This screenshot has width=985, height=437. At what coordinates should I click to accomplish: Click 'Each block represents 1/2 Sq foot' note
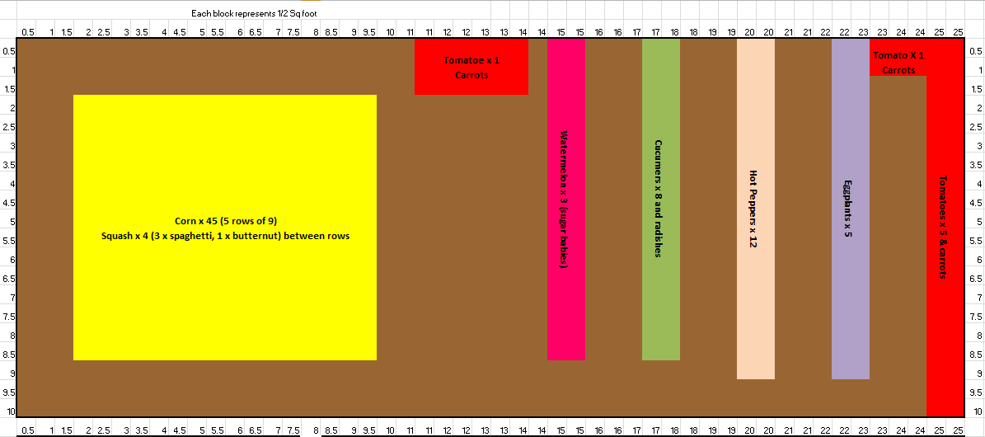click(248, 14)
